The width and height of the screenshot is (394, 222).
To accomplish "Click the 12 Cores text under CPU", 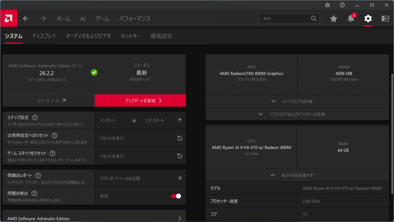I will click(x=251, y=153).
